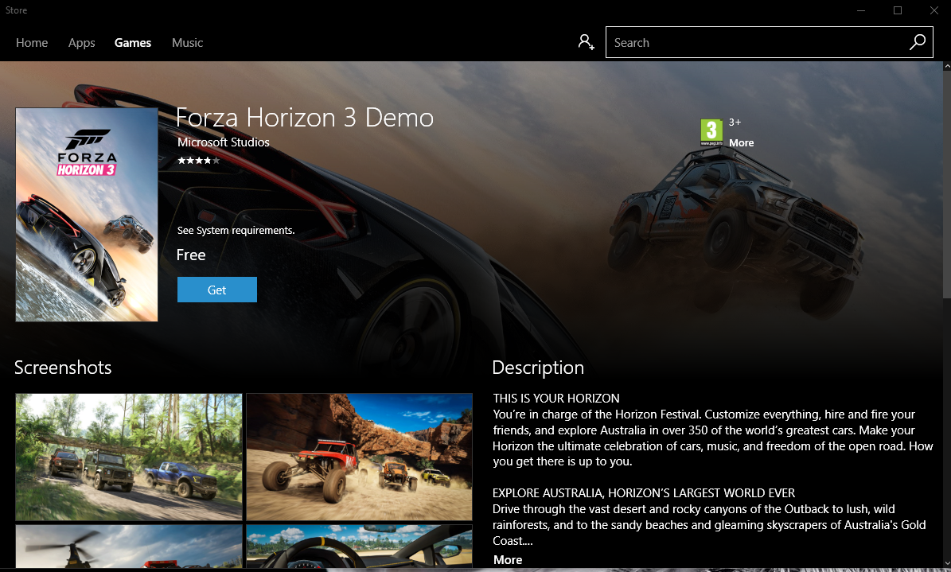Image resolution: width=951 pixels, height=572 pixels.
Task: Click the Microsoft Studios publisher name
Action: [223, 142]
